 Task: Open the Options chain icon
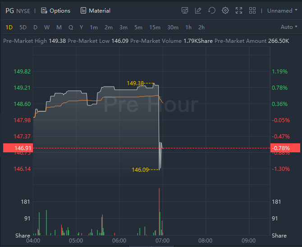pos(44,11)
